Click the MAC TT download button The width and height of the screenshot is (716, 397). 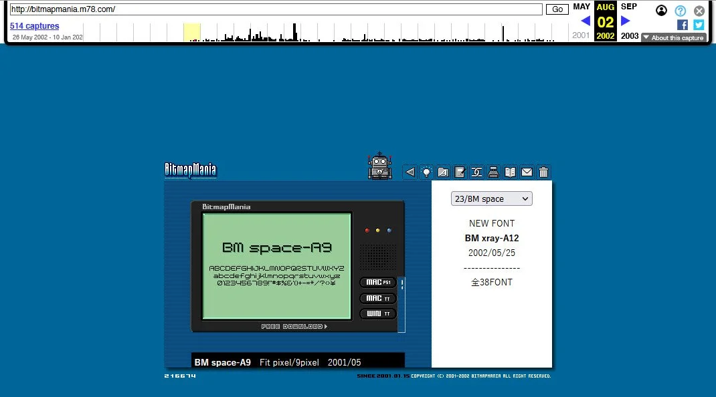tap(378, 299)
